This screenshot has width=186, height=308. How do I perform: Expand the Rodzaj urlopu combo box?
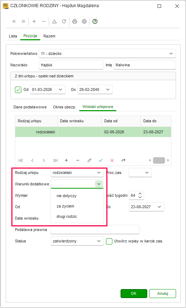point(99,173)
